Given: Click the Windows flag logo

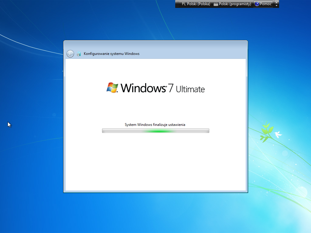Looking at the screenshot, I should click(112, 88).
